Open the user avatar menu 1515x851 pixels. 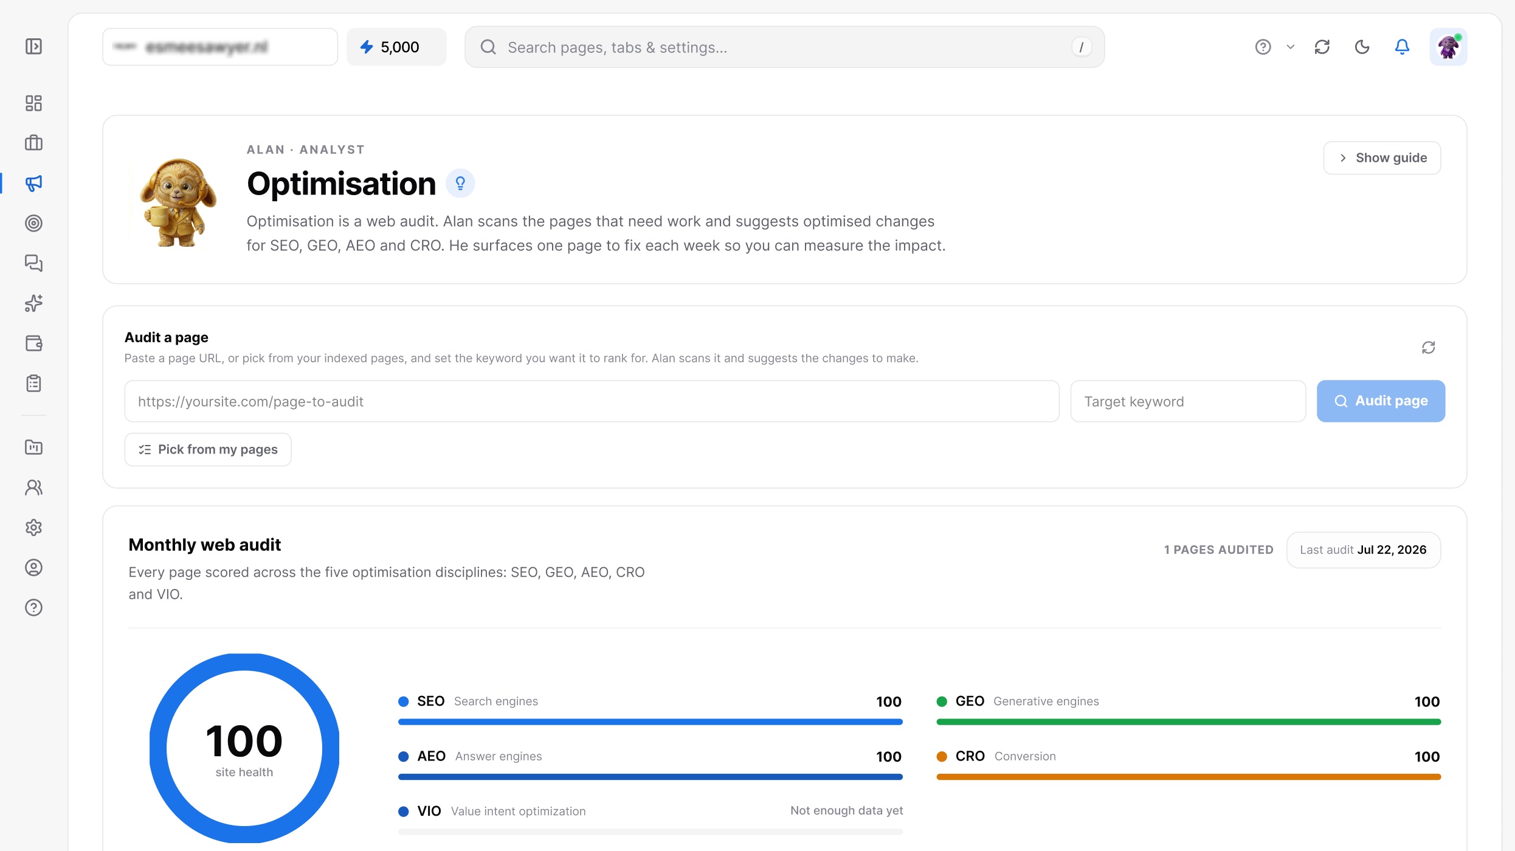pos(1448,47)
